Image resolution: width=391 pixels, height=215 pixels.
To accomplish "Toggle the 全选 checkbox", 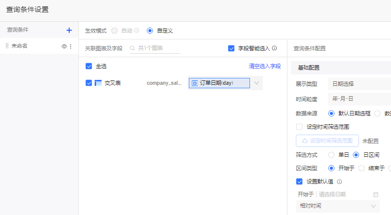I will 89,66.
